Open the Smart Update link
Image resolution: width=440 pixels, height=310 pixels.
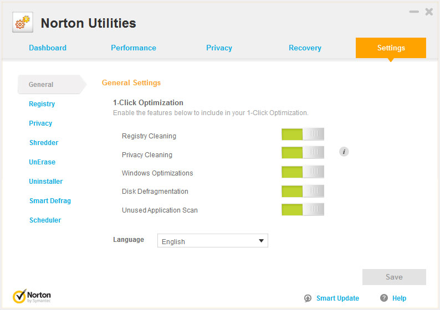(x=337, y=298)
